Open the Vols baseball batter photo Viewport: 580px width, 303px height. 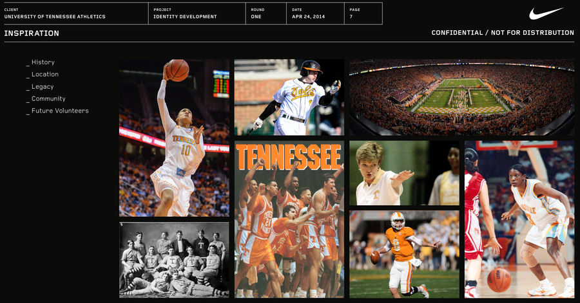[289, 97]
